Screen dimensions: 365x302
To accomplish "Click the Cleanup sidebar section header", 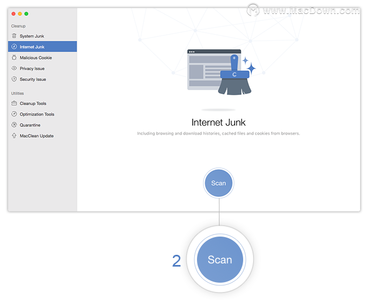I will 18,26.
